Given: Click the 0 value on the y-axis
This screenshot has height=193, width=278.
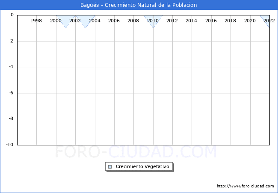Looking at the screenshot, I should click(12, 15).
